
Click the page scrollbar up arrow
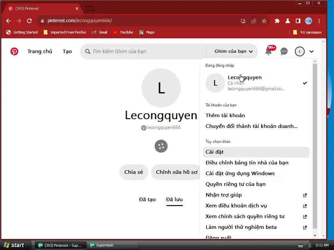[x=323, y=41]
